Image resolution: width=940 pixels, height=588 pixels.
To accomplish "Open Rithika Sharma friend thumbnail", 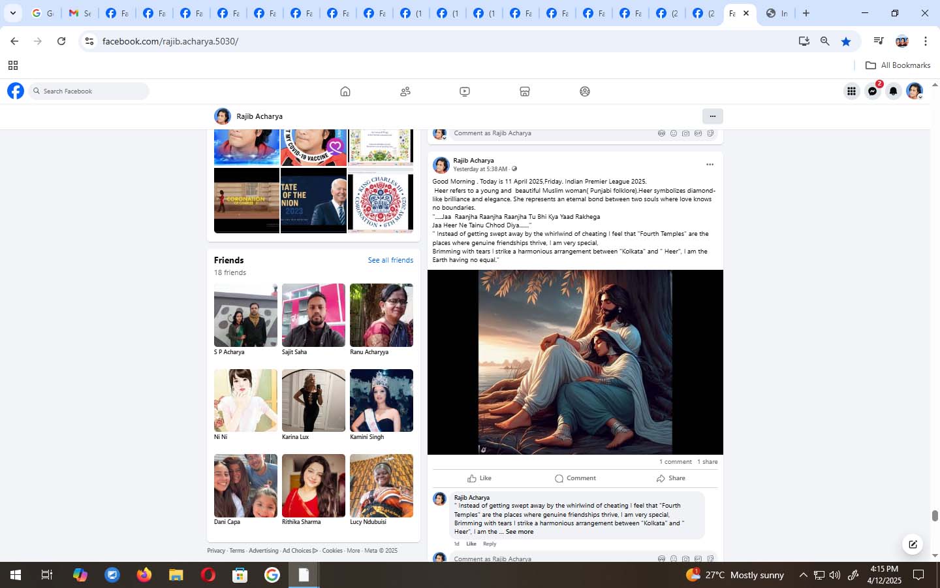I will coord(313,485).
